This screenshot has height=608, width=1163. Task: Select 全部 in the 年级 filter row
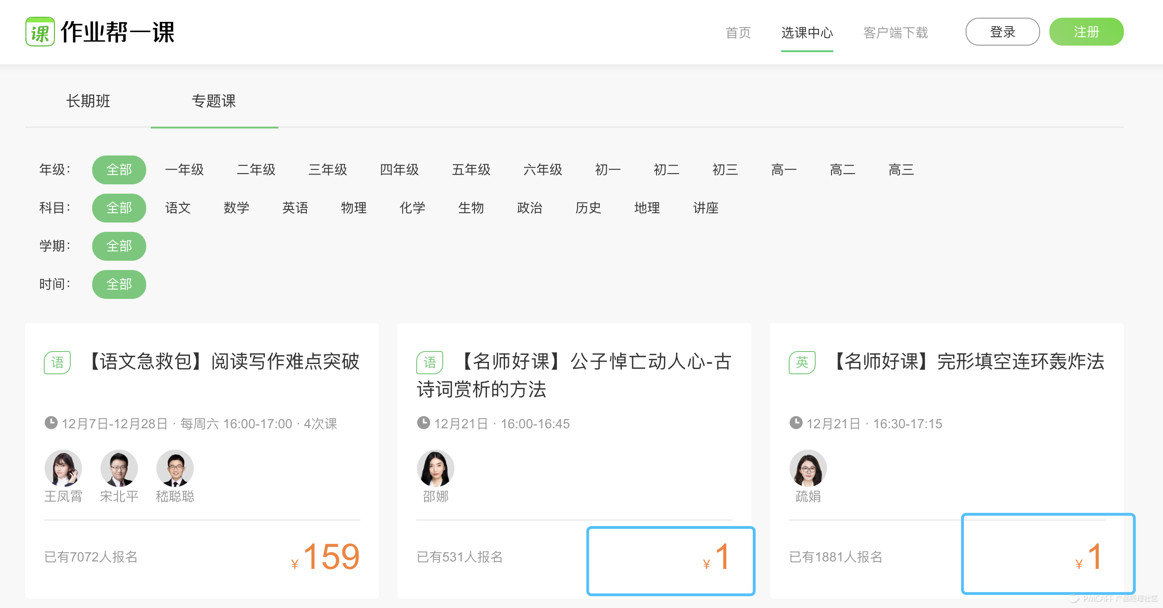tap(119, 170)
